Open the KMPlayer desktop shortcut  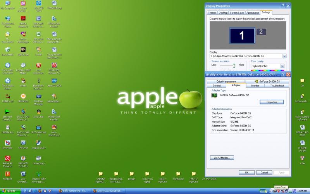pos(23,143)
